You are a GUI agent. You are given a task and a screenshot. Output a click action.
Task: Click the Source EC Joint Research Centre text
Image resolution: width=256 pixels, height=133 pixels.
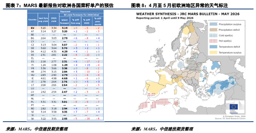(230, 118)
